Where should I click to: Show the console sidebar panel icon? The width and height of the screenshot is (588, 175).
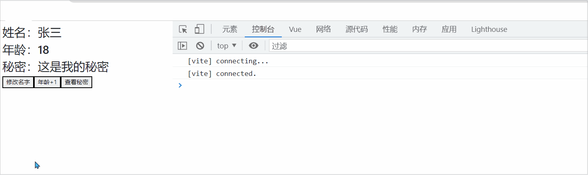[x=182, y=46]
